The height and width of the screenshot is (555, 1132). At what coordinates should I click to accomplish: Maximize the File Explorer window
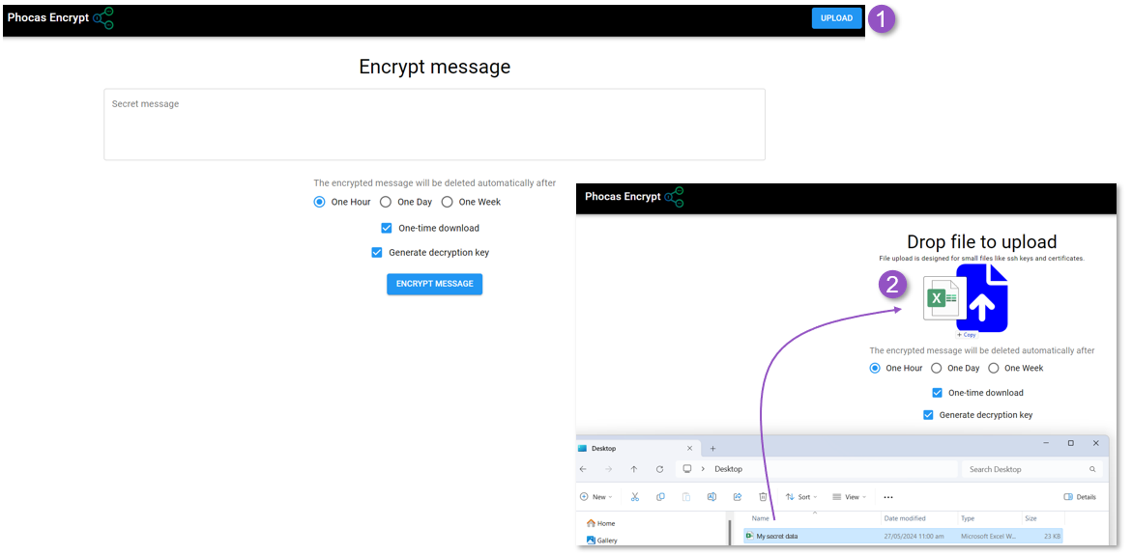[1071, 443]
